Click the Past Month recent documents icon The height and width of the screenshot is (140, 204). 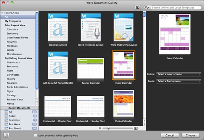(x=6, y=128)
